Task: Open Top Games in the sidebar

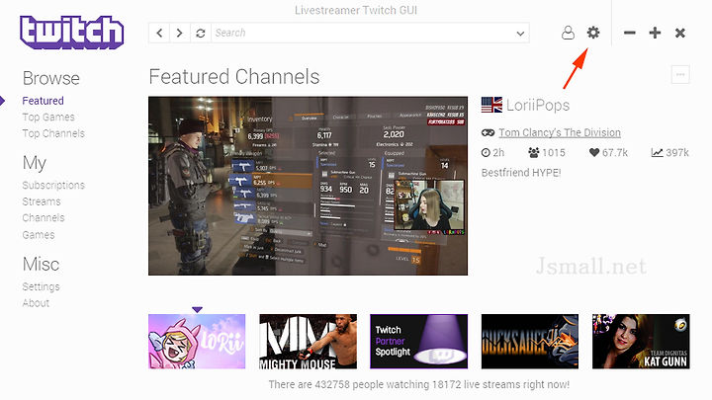Action: click(48, 117)
